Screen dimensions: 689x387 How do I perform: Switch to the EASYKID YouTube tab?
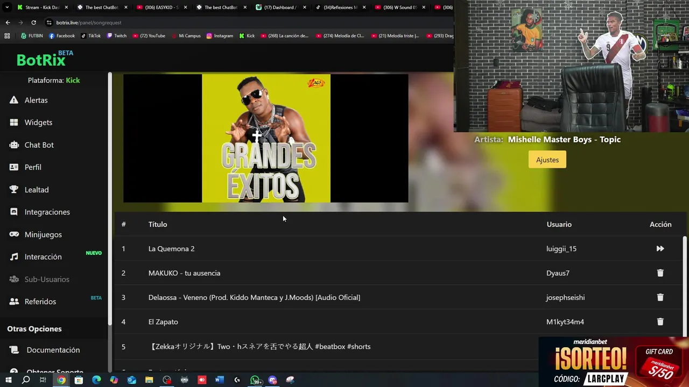point(161,8)
